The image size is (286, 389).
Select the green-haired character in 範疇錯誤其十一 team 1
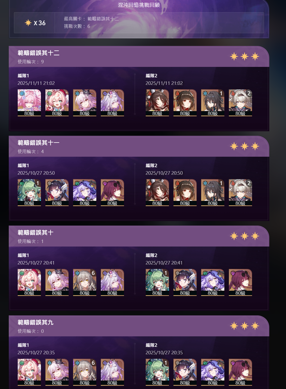tap(29, 193)
